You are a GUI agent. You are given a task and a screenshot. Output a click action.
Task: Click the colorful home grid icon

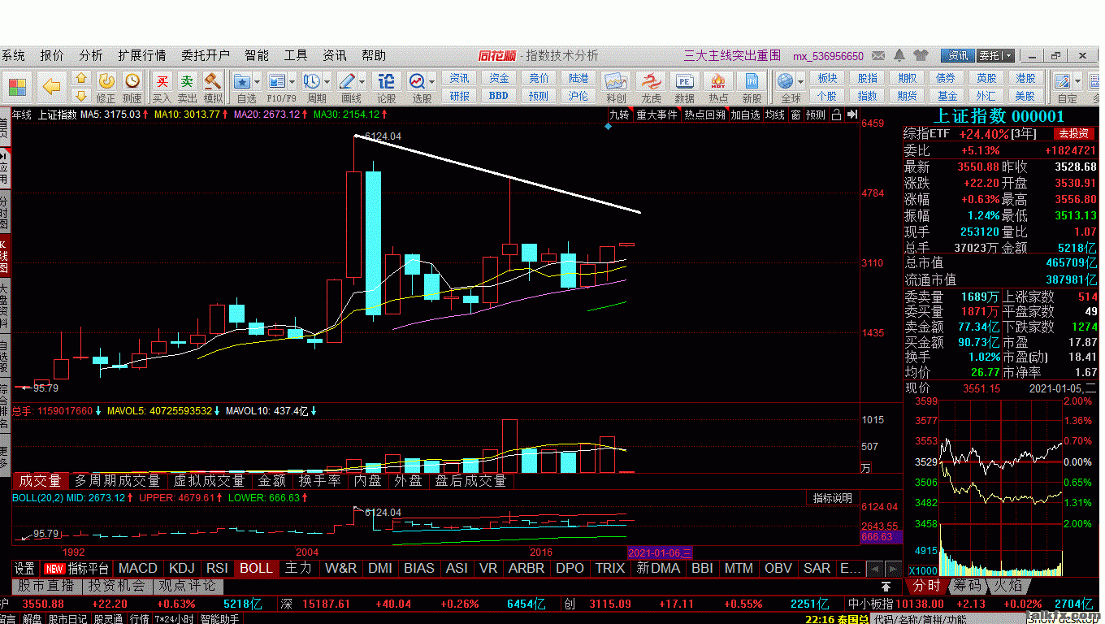tap(18, 85)
